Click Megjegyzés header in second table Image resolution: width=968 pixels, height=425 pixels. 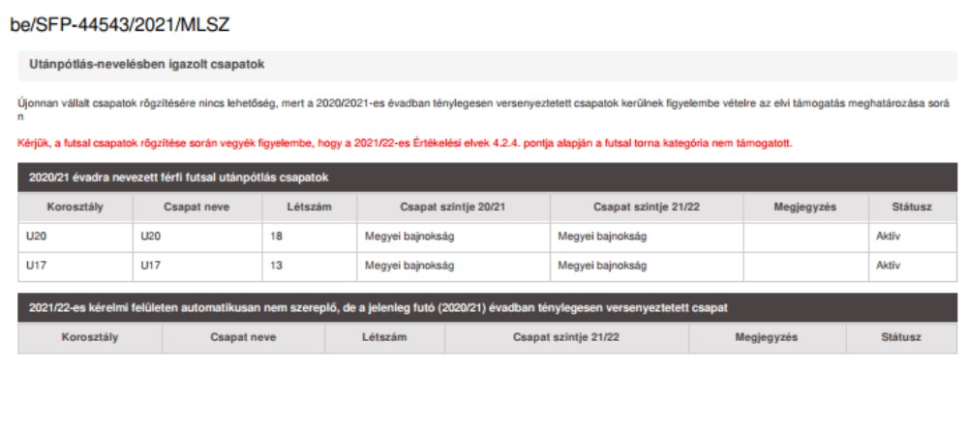pos(767,337)
